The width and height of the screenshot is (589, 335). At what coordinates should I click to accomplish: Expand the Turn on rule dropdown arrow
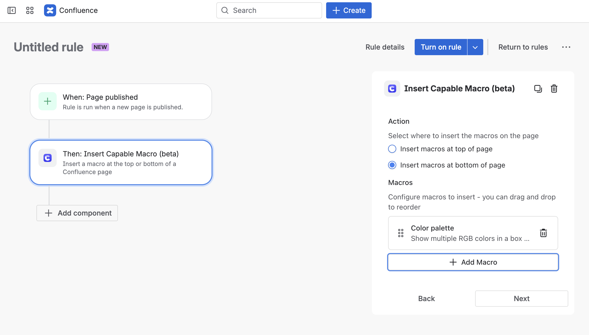475,47
